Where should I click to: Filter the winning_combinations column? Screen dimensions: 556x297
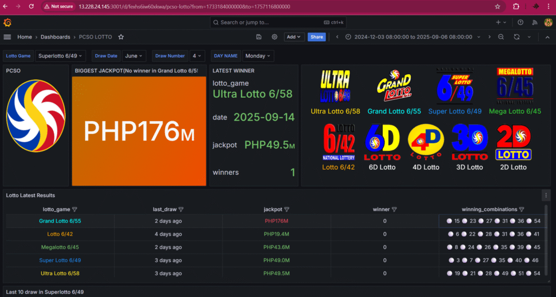click(x=522, y=210)
